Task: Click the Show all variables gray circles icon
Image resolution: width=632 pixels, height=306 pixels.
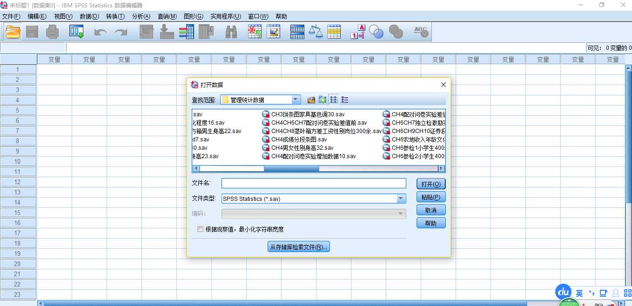Action: [x=396, y=32]
